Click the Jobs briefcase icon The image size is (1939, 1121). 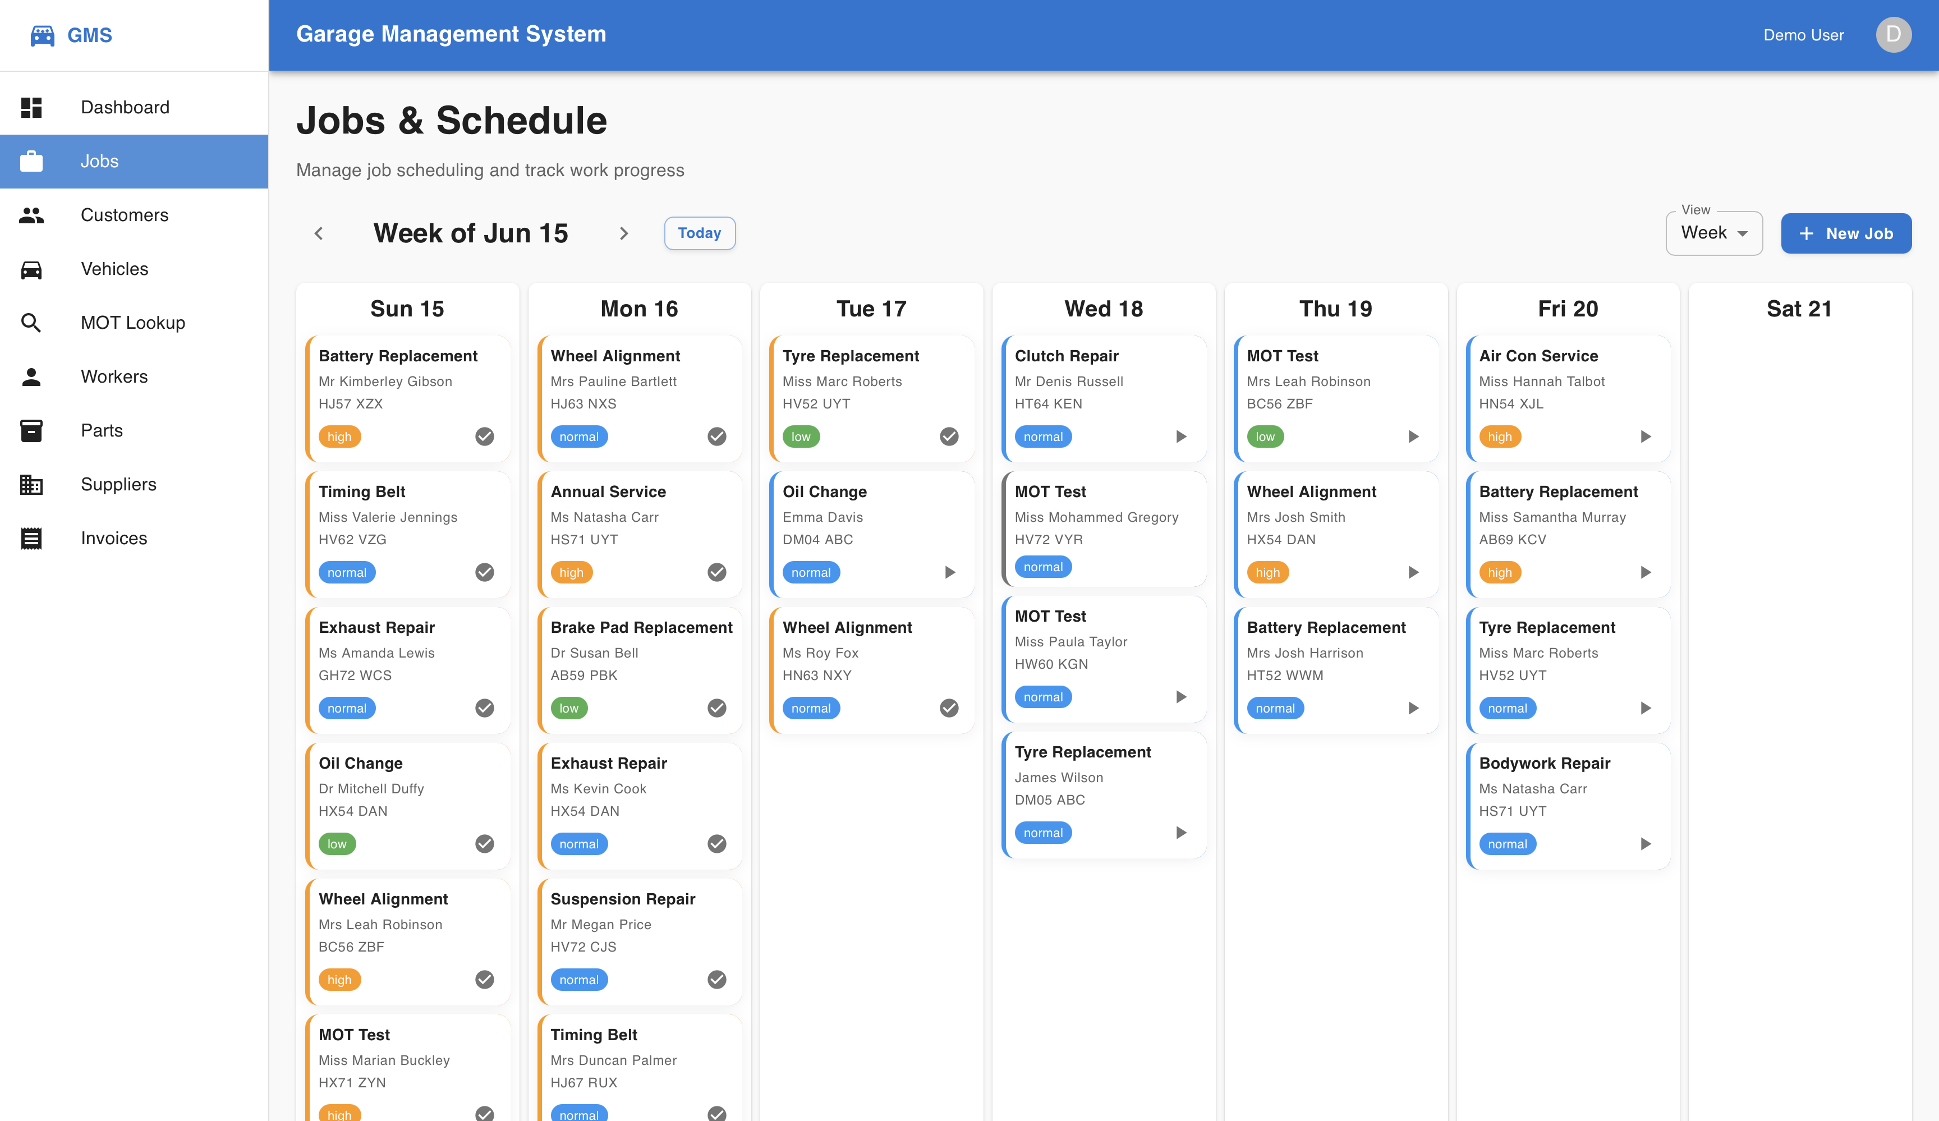(31, 161)
